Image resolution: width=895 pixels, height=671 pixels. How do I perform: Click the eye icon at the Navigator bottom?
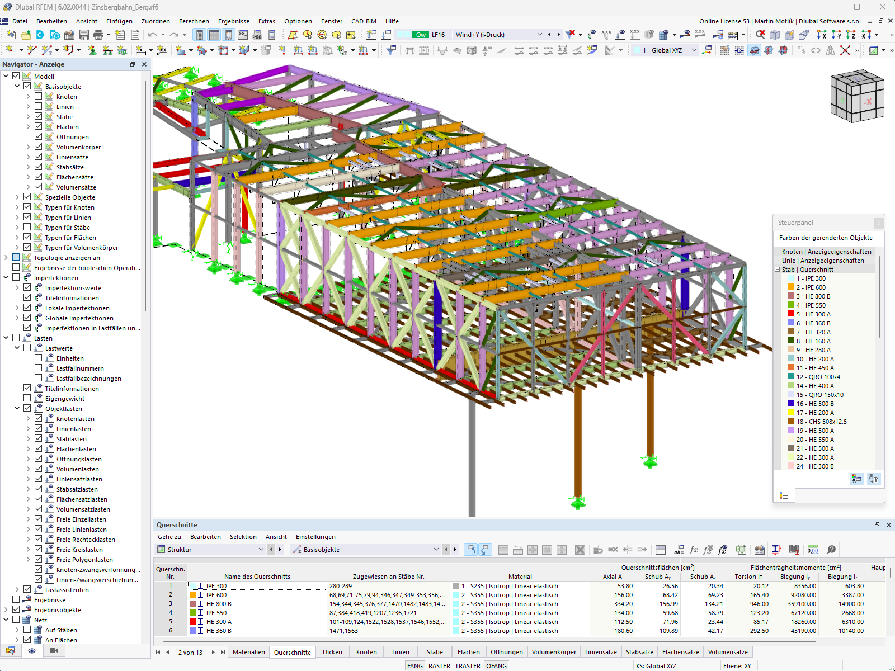tap(32, 651)
